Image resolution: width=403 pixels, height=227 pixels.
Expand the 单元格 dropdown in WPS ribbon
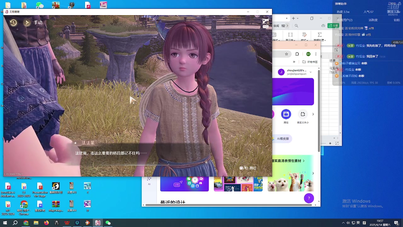(290, 37)
